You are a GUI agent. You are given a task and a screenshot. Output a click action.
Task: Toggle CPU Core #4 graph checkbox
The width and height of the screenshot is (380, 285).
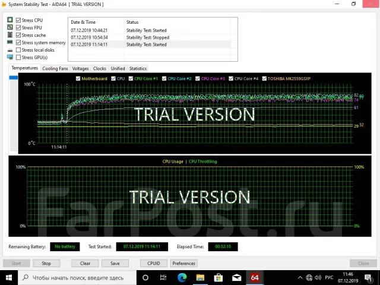pyautogui.click(x=231, y=78)
